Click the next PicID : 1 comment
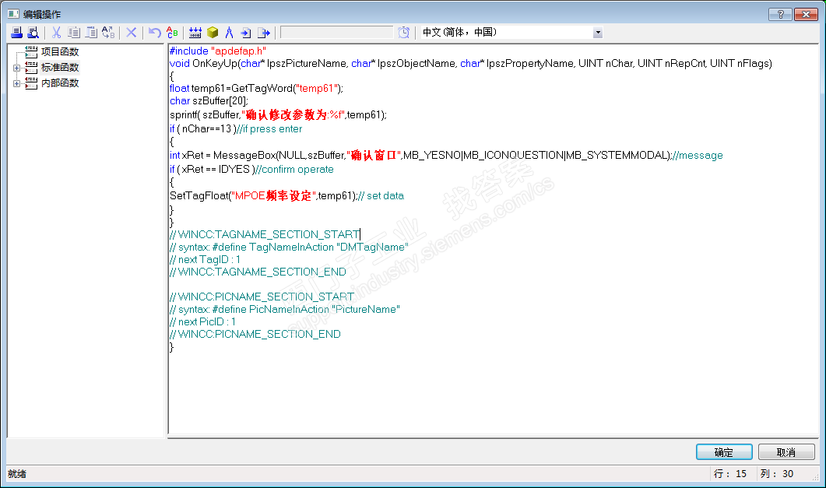Viewport: 826px width, 488px height. pos(203,321)
